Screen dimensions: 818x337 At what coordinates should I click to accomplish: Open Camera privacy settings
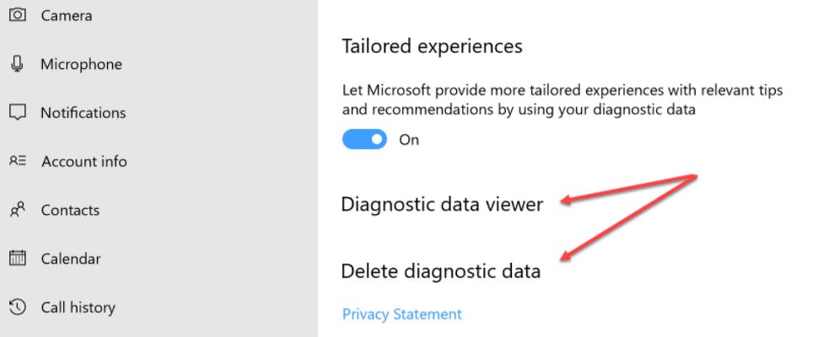(67, 15)
